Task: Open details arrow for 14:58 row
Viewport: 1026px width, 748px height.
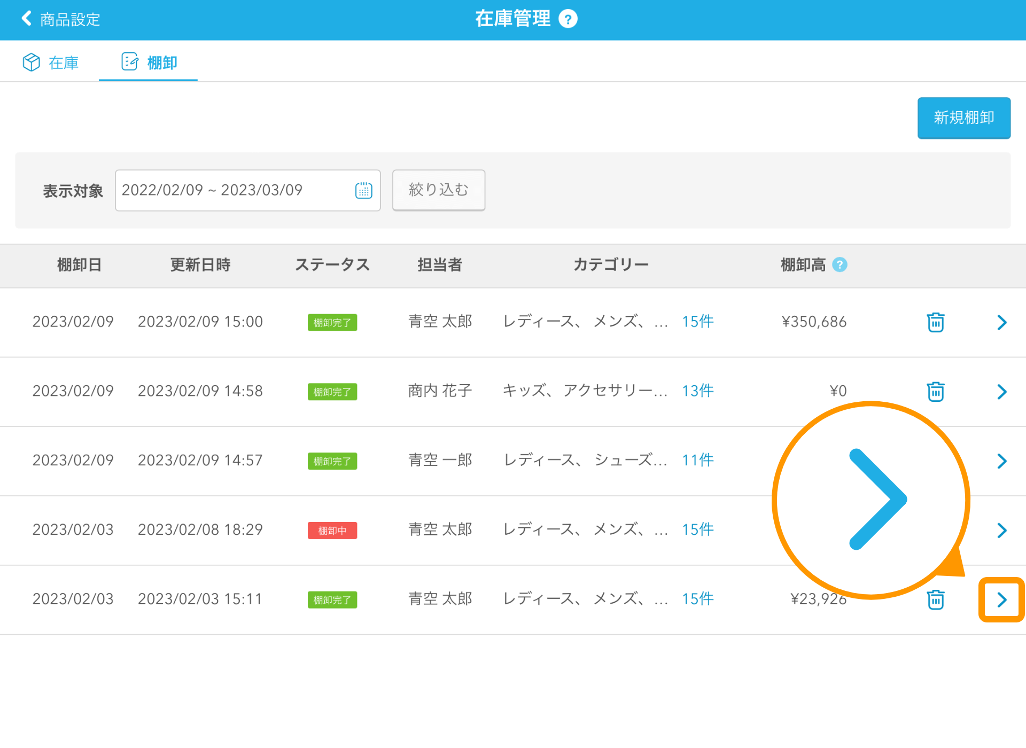Action: (x=1001, y=392)
